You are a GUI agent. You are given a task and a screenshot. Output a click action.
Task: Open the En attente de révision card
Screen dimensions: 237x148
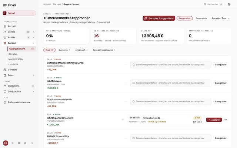(x=114, y=36)
